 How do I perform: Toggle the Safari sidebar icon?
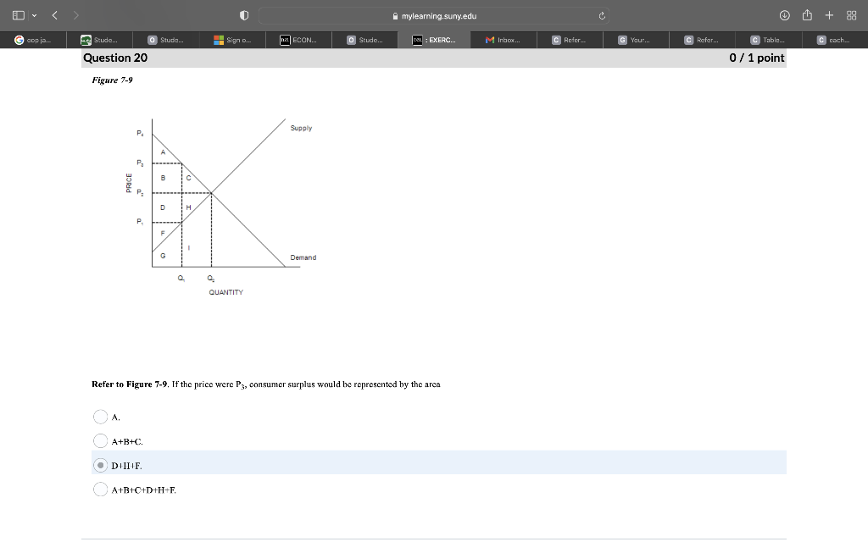pos(19,15)
